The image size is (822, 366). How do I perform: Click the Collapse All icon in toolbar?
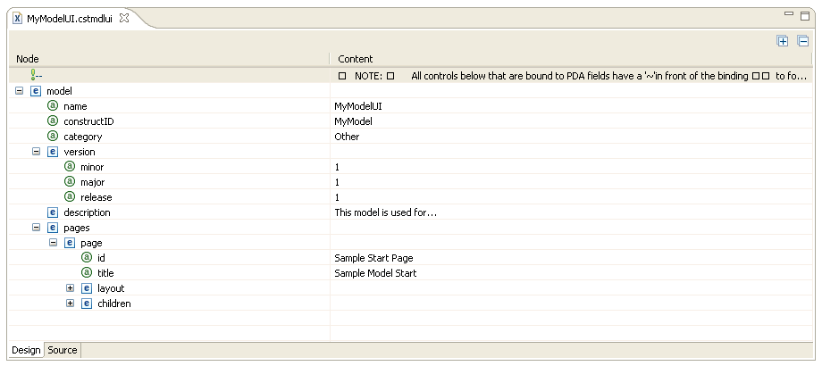point(802,41)
